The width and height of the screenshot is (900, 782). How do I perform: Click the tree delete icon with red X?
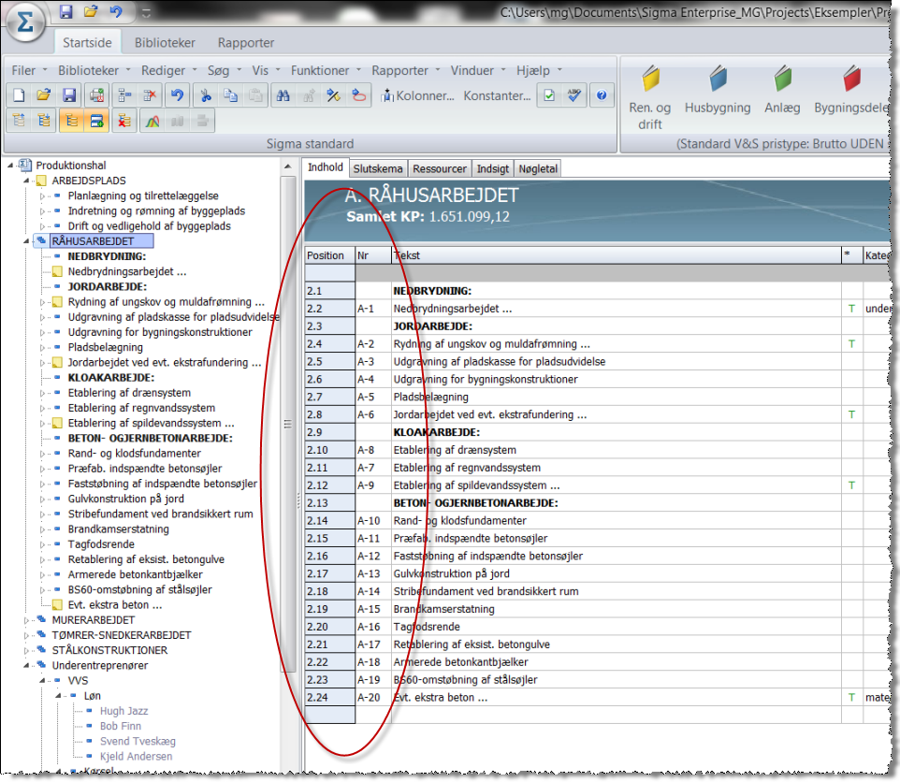pos(124,121)
